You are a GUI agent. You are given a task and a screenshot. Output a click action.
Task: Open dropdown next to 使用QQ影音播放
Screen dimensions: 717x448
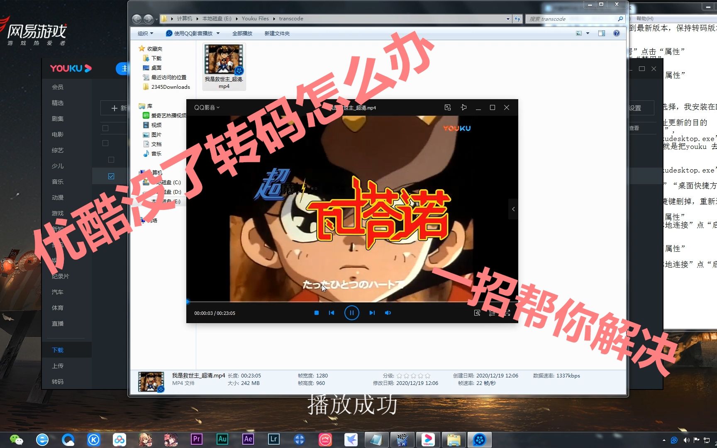[x=218, y=33]
